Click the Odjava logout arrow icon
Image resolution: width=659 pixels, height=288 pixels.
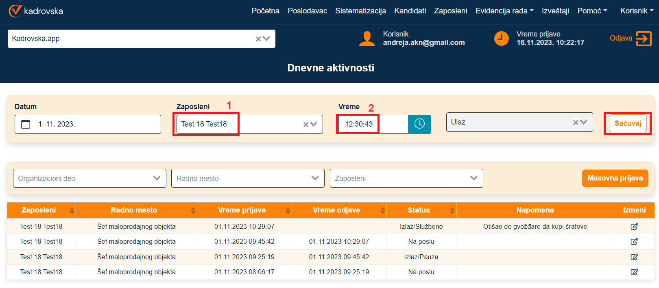point(644,39)
